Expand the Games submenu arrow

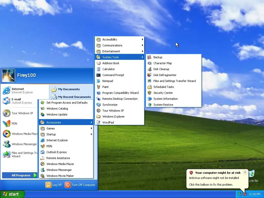click(x=92, y=128)
